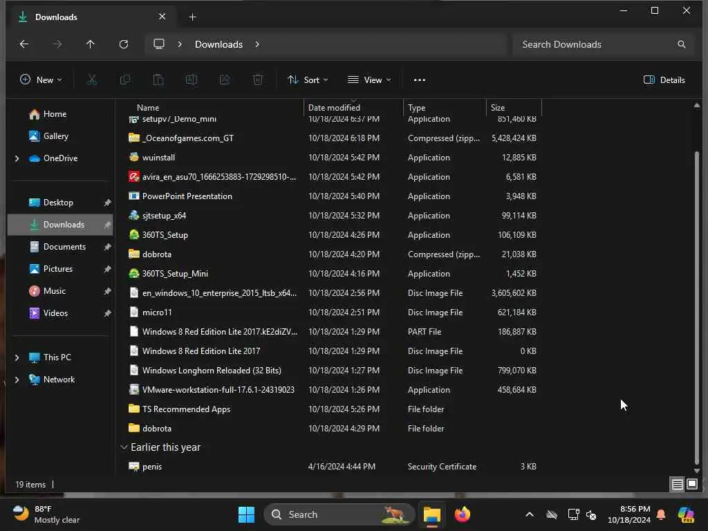Open File Explorer from taskbar
The image size is (708, 531).
coord(431,514)
